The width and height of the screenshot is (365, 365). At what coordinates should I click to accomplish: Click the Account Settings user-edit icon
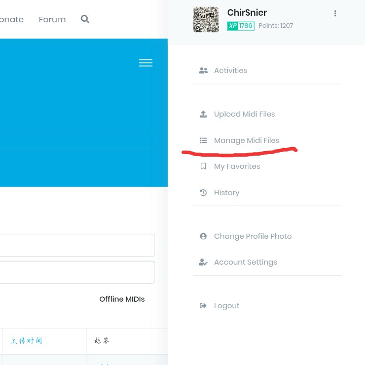203,262
